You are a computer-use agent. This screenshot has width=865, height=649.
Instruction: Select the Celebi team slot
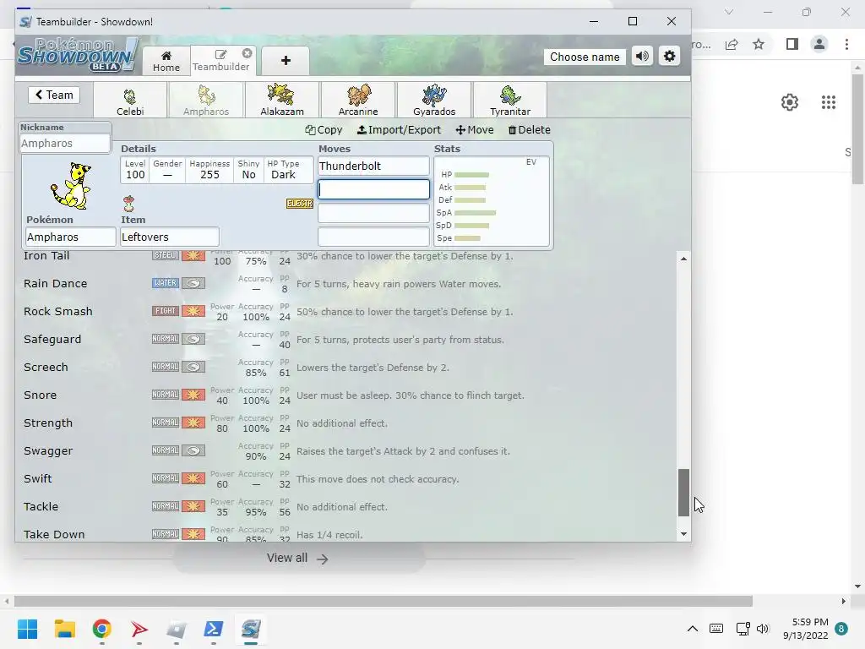(x=130, y=100)
